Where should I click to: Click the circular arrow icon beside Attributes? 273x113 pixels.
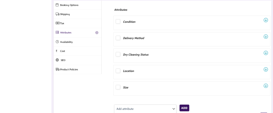(x=97, y=33)
